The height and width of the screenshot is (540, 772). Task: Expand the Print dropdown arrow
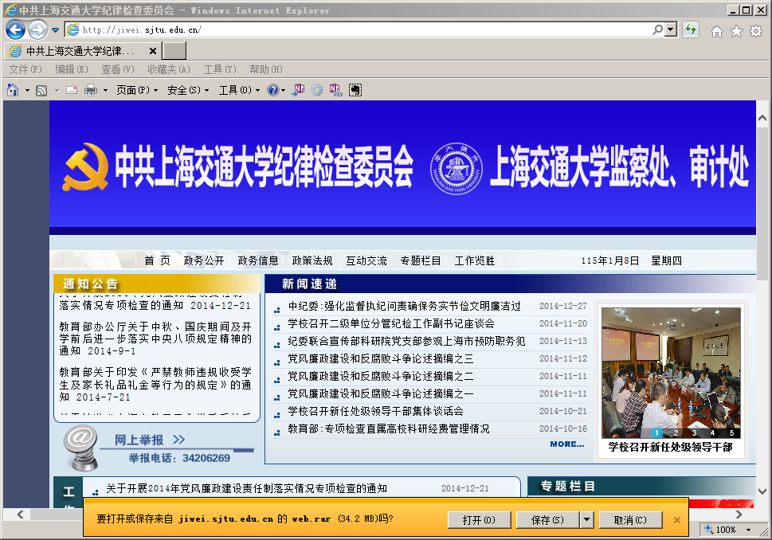pos(105,91)
